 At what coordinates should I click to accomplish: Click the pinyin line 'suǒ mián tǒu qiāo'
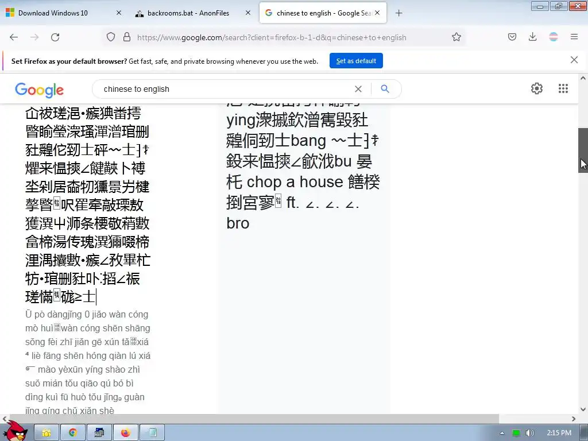pyautogui.click(x=79, y=383)
